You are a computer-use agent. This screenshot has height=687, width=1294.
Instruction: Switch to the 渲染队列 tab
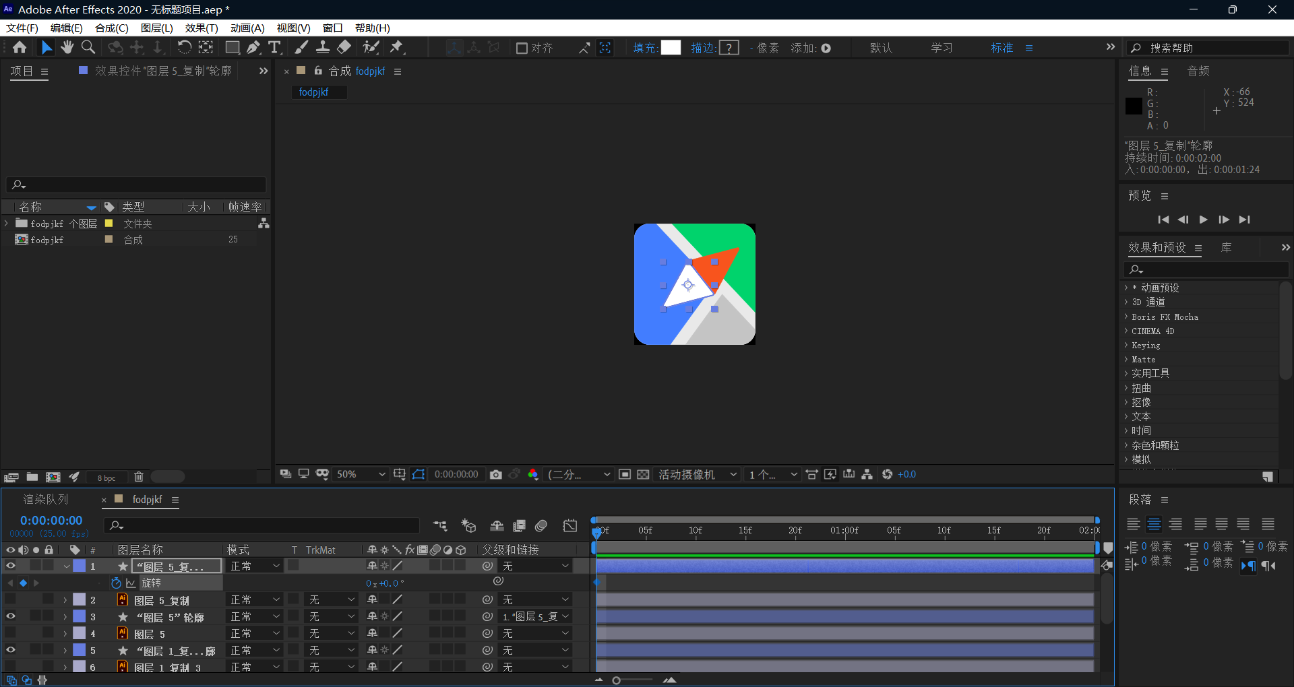46,499
